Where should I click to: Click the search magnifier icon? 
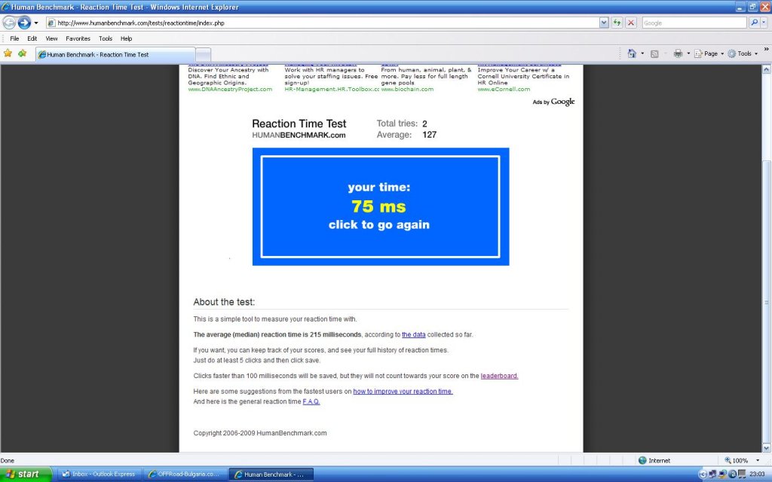(754, 23)
